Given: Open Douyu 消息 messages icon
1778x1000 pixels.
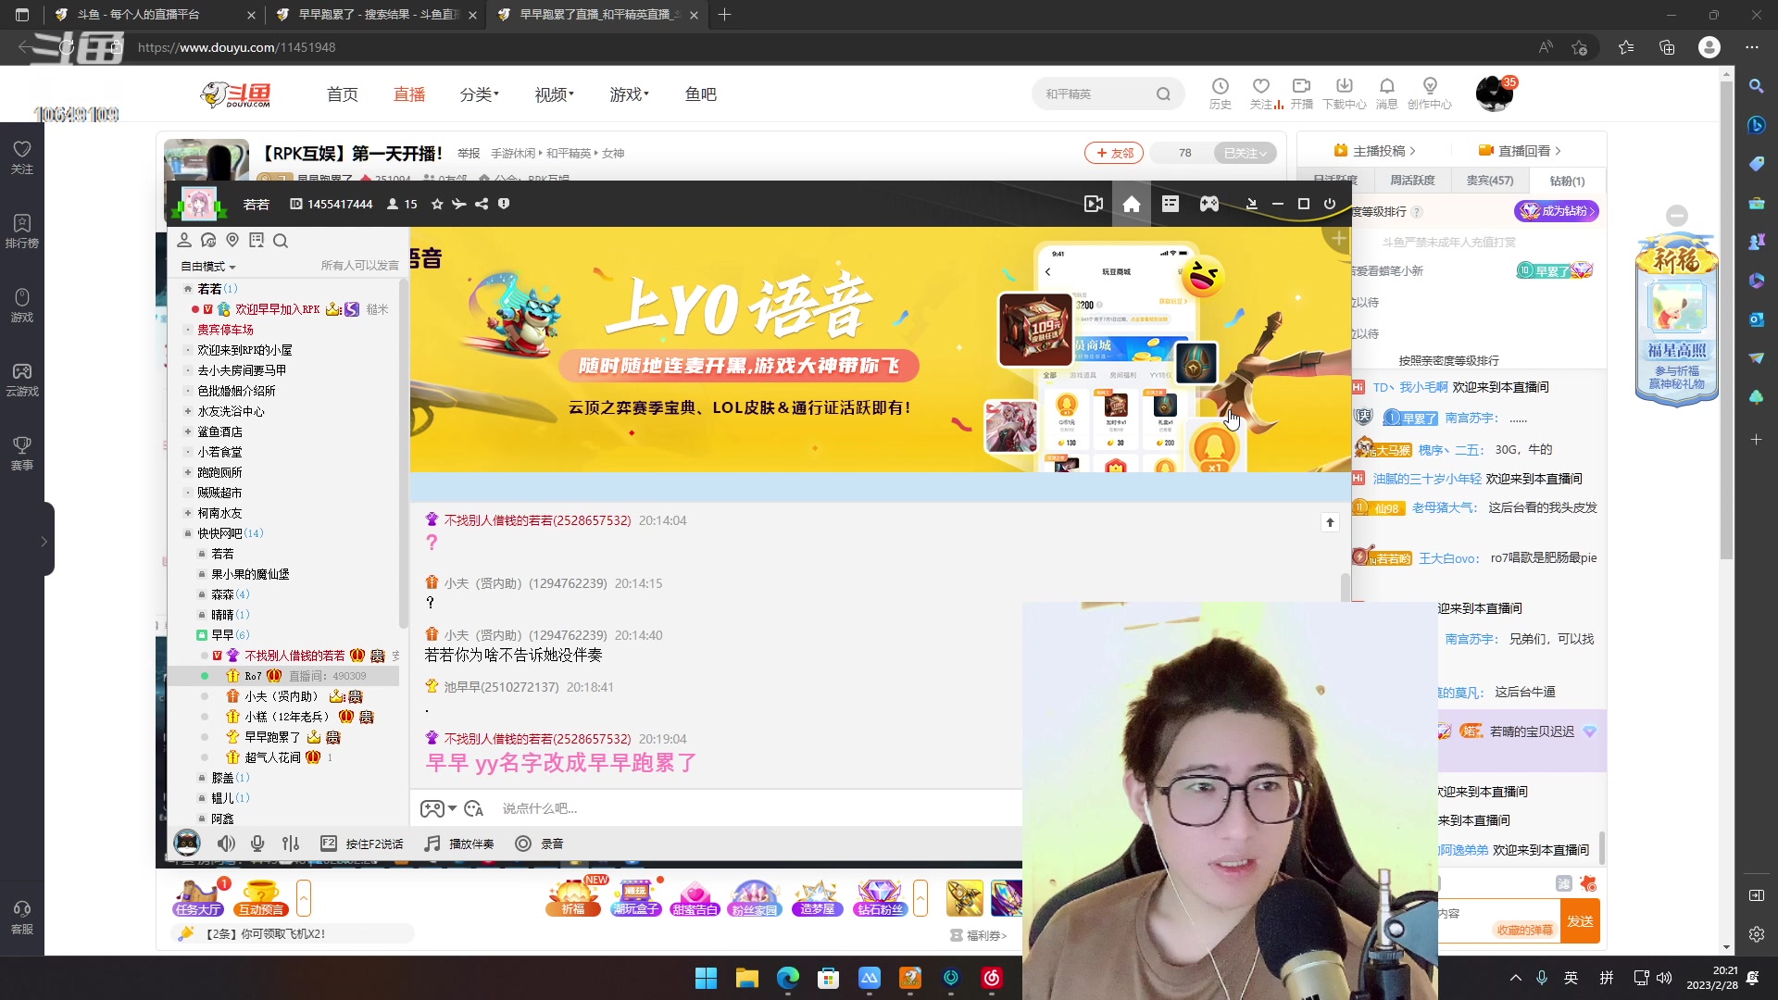Looking at the screenshot, I should (1387, 93).
